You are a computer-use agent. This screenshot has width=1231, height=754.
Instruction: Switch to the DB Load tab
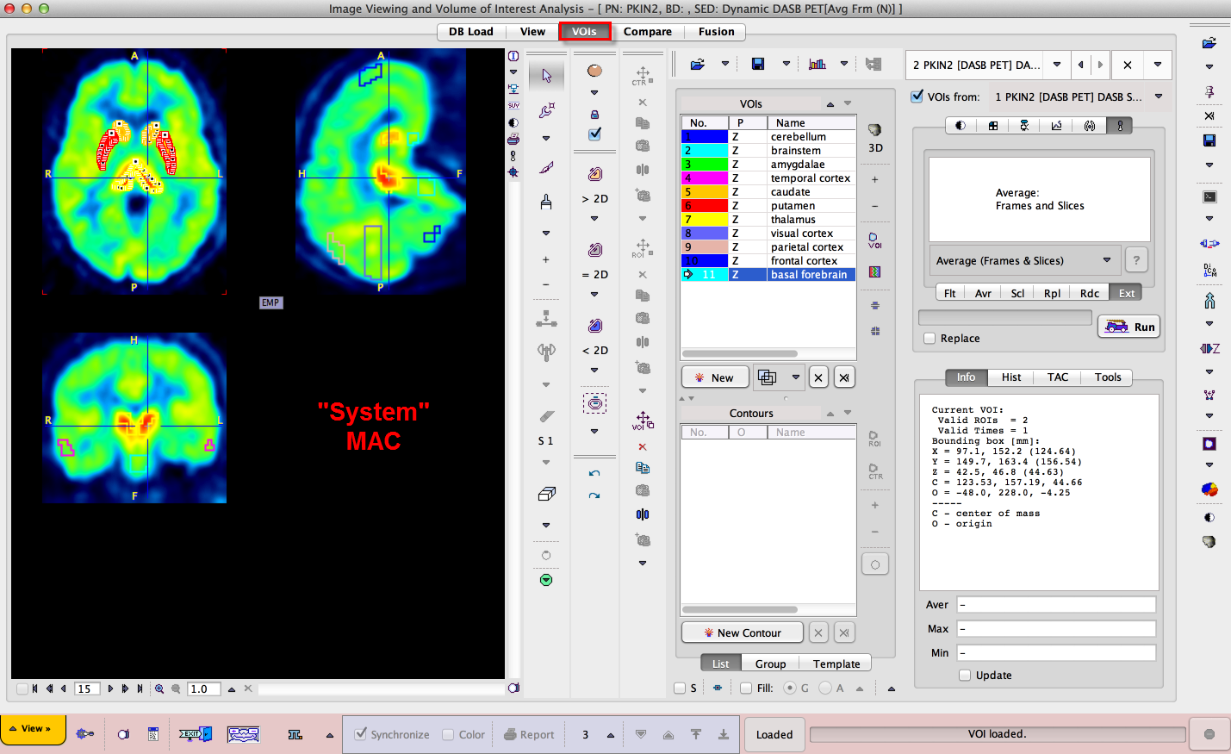(471, 32)
